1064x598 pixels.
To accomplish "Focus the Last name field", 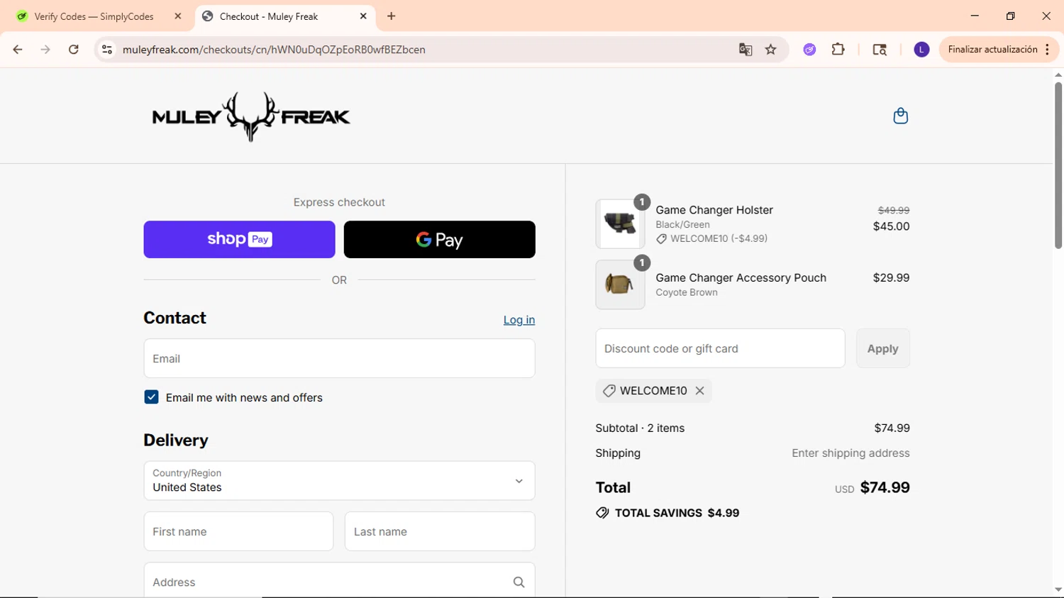I will [x=440, y=531].
